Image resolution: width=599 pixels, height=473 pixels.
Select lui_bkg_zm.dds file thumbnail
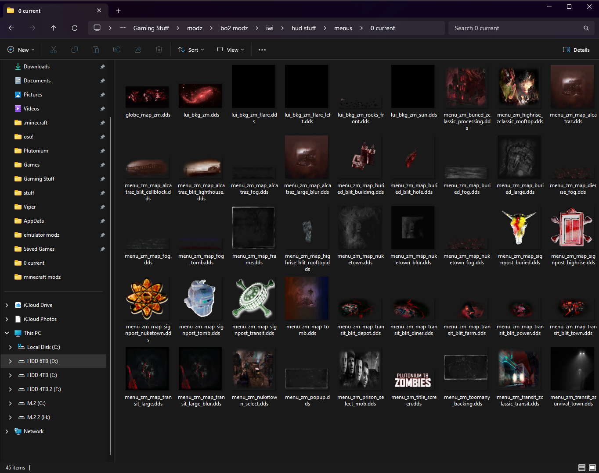coord(200,96)
